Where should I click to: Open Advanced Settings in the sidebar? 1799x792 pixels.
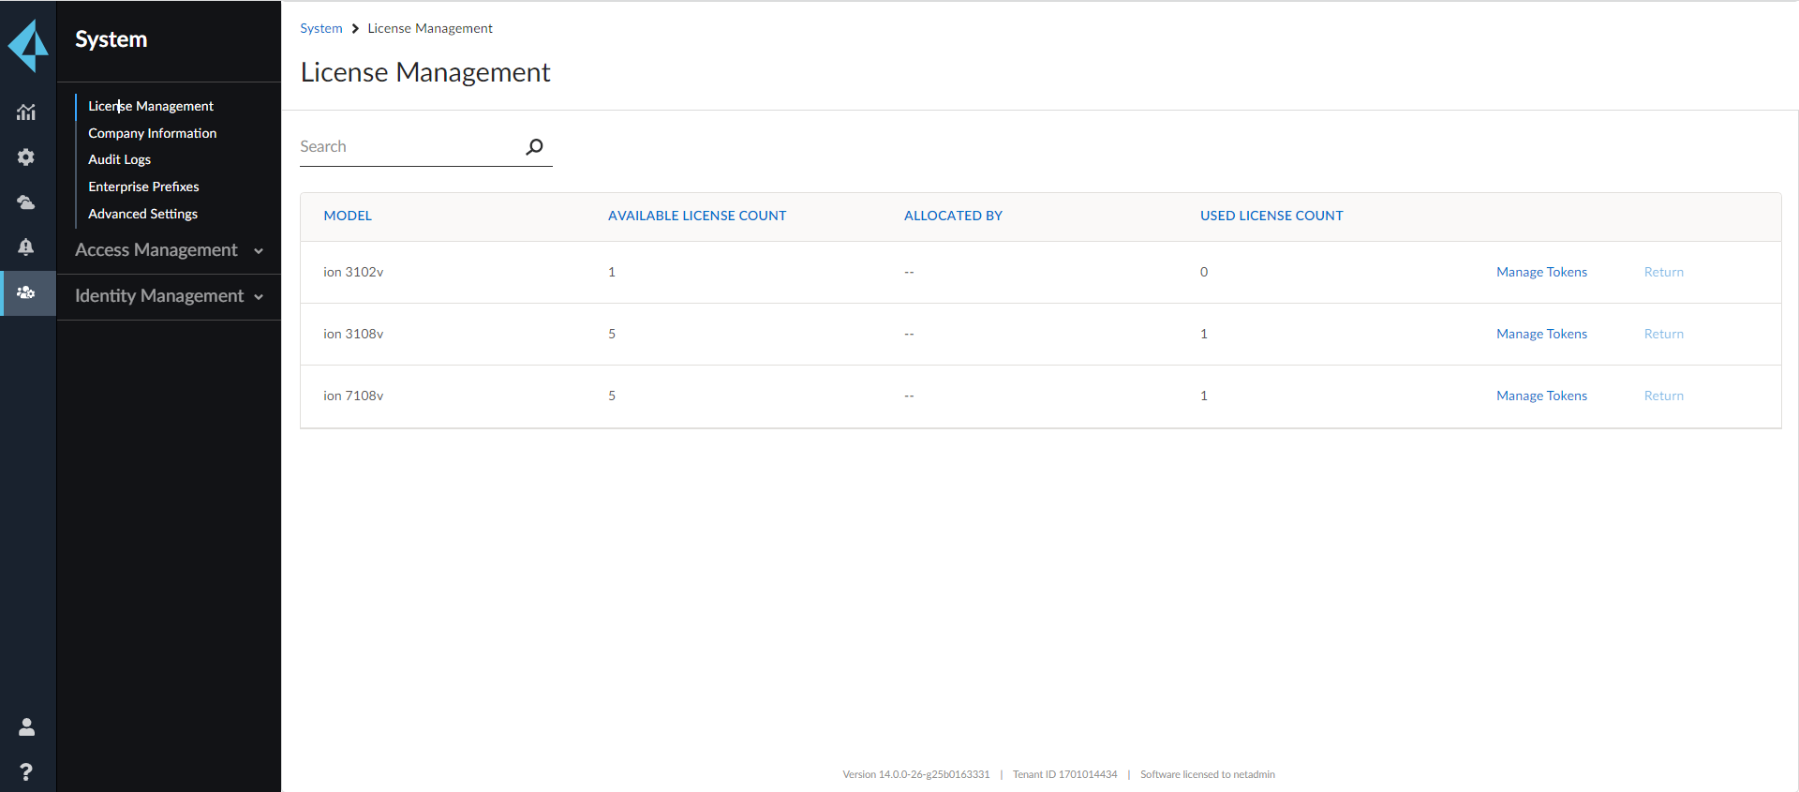(142, 214)
